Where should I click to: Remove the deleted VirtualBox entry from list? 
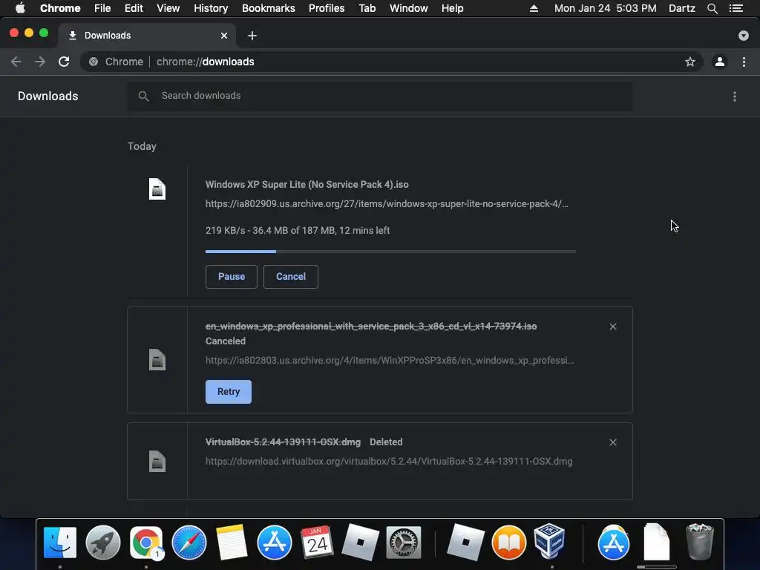613,442
